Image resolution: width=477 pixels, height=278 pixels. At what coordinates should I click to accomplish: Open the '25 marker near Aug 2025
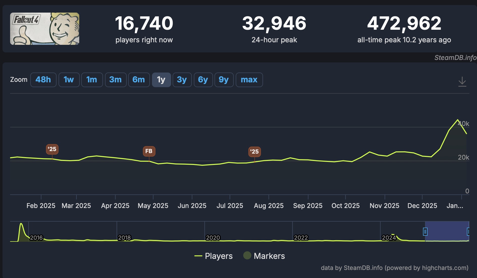pos(254,152)
